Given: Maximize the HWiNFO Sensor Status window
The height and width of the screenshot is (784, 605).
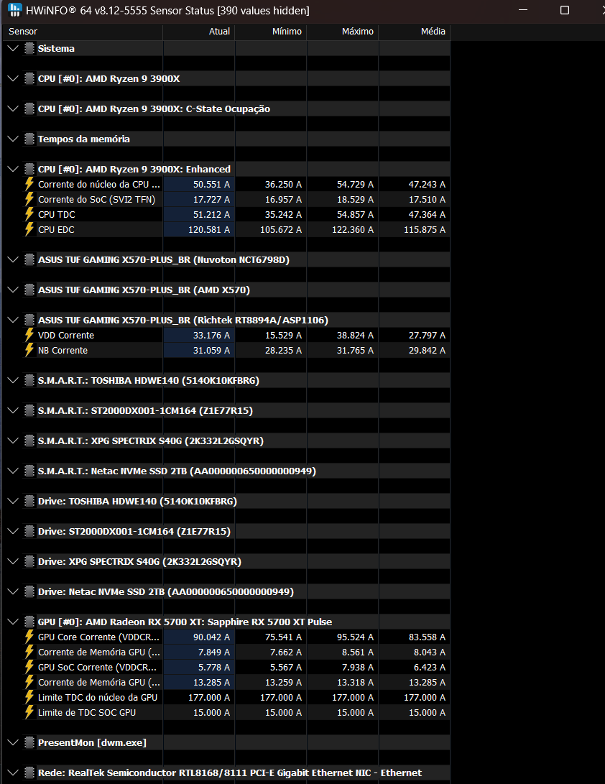Looking at the screenshot, I should [x=565, y=10].
